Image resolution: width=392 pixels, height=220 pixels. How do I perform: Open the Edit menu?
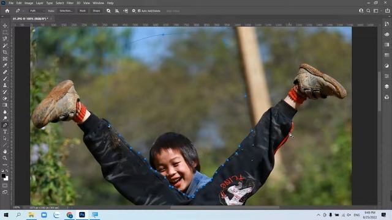(19, 3)
